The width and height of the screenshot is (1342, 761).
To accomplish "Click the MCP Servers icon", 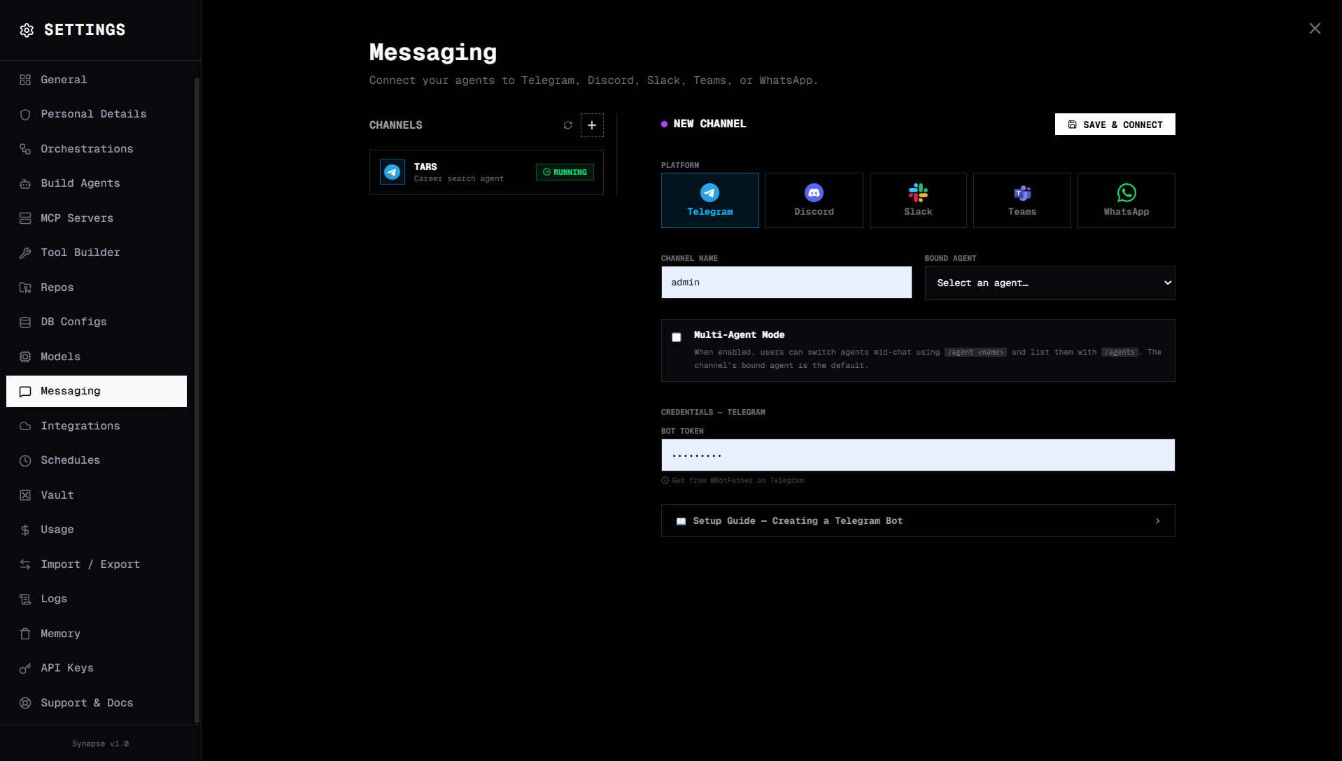I will pyautogui.click(x=25, y=218).
